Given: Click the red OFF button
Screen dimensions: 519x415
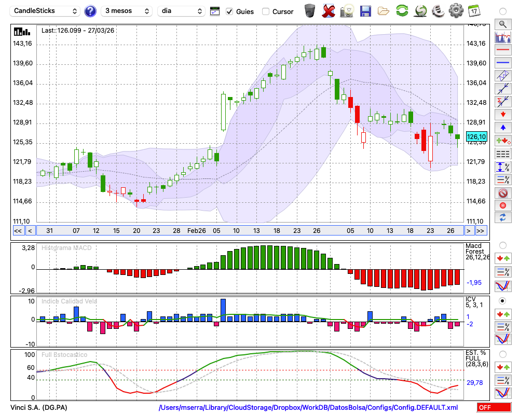Looking at the screenshot, I should [494, 408].
